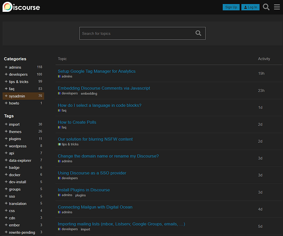Filter by the data-explorer tag label
The image size is (283, 236).
[x=20, y=160]
